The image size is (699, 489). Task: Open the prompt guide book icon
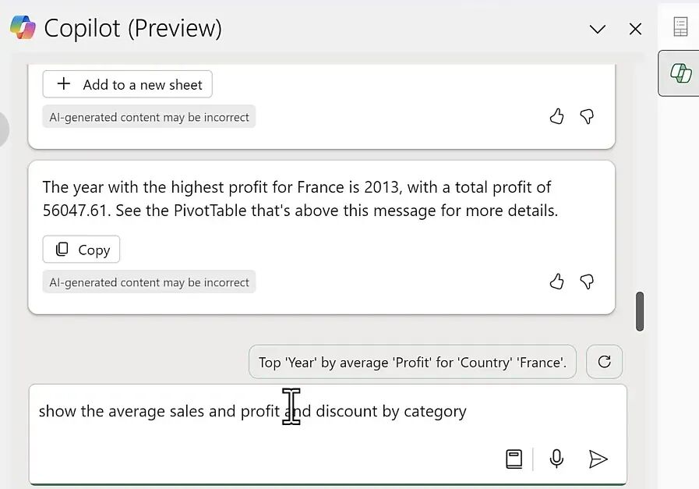514,459
